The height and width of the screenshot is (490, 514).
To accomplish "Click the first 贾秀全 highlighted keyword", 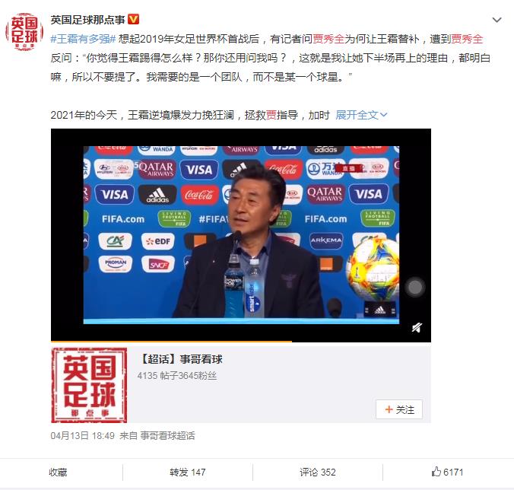I will [328, 39].
